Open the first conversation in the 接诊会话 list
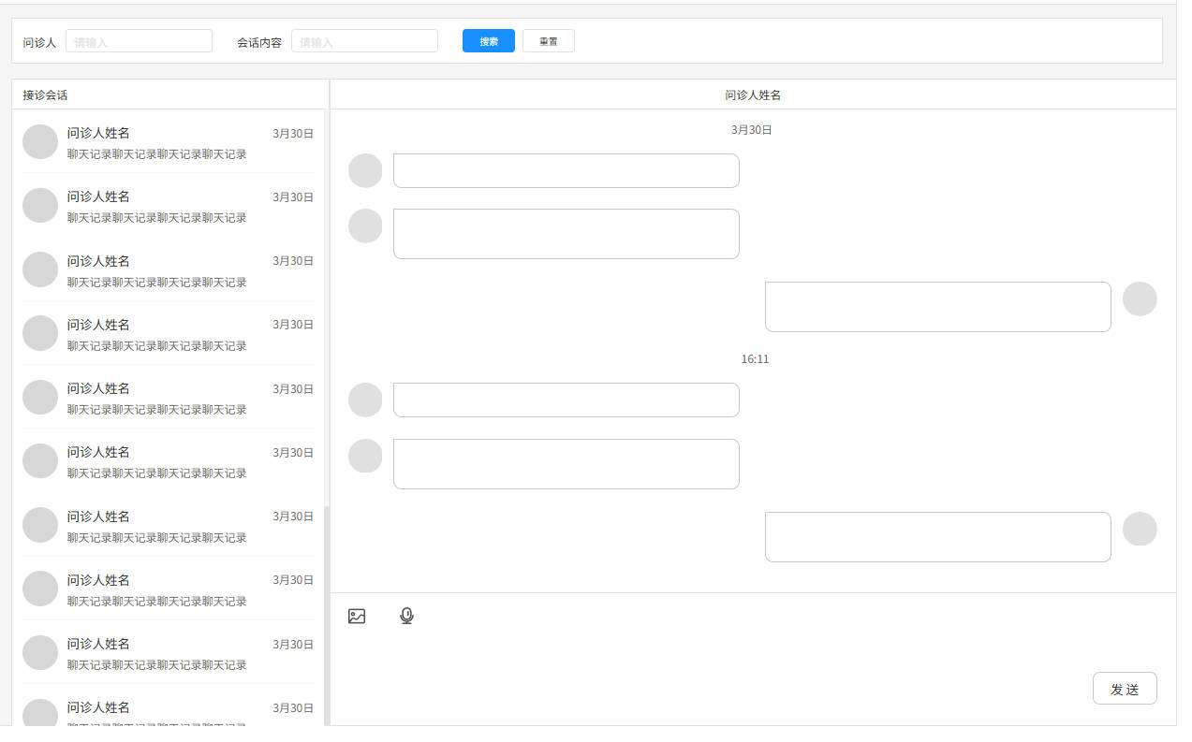 (x=169, y=141)
